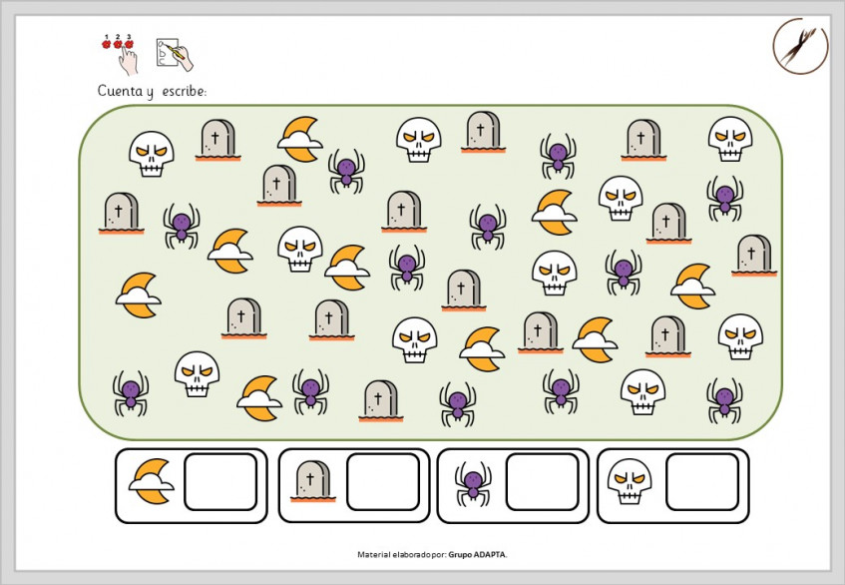Viewport: 845px width, 585px height.
Task: Click the empty answer box for tombstones
Action: click(x=383, y=482)
